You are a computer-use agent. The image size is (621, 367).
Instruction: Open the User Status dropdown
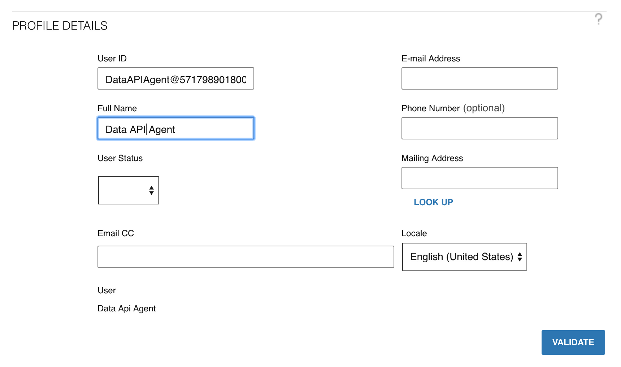[x=128, y=190]
